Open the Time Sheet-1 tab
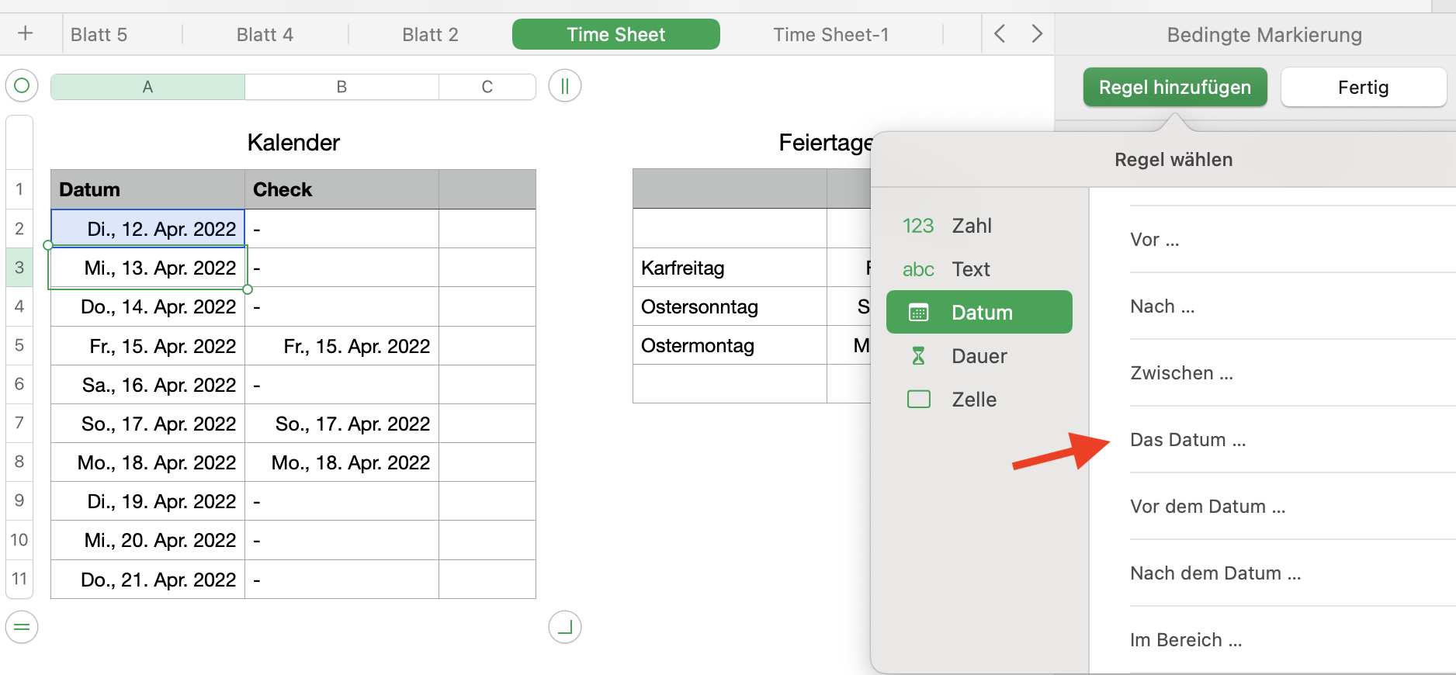The width and height of the screenshot is (1456, 675). pos(830,35)
